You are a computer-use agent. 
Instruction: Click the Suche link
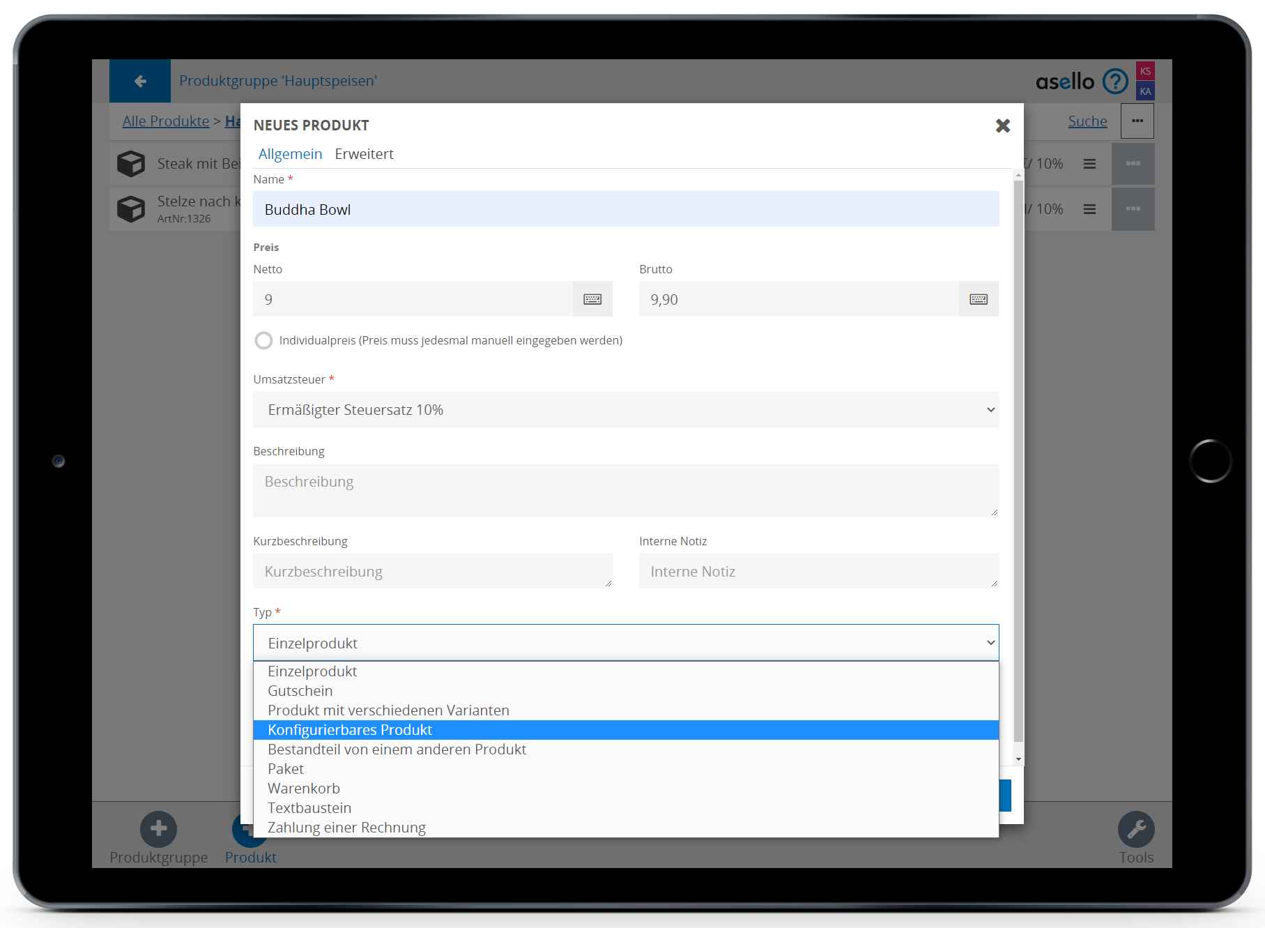click(x=1087, y=121)
